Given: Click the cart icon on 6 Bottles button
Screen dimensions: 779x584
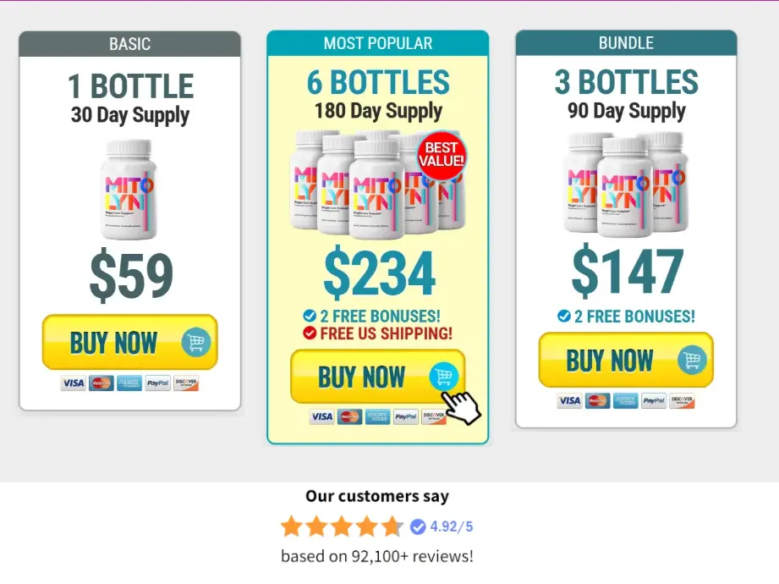Looking at the screenshot, I should (x=442, y=377).
